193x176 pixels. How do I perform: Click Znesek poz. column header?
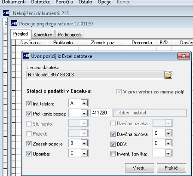coord(103,43)
